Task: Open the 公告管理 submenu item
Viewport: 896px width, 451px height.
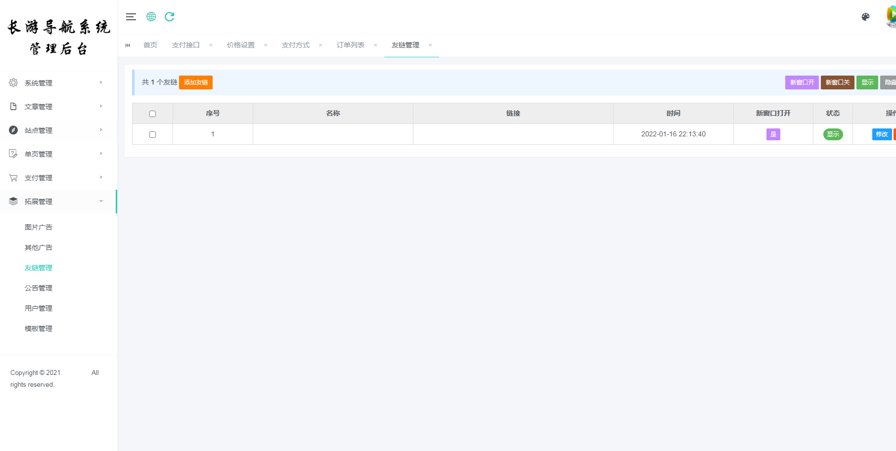Action: 39,288
